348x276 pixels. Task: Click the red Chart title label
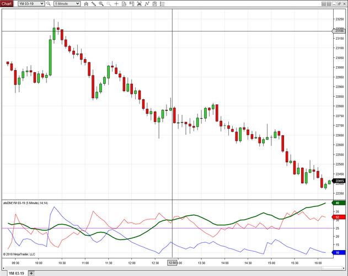[x=7, y=4]
